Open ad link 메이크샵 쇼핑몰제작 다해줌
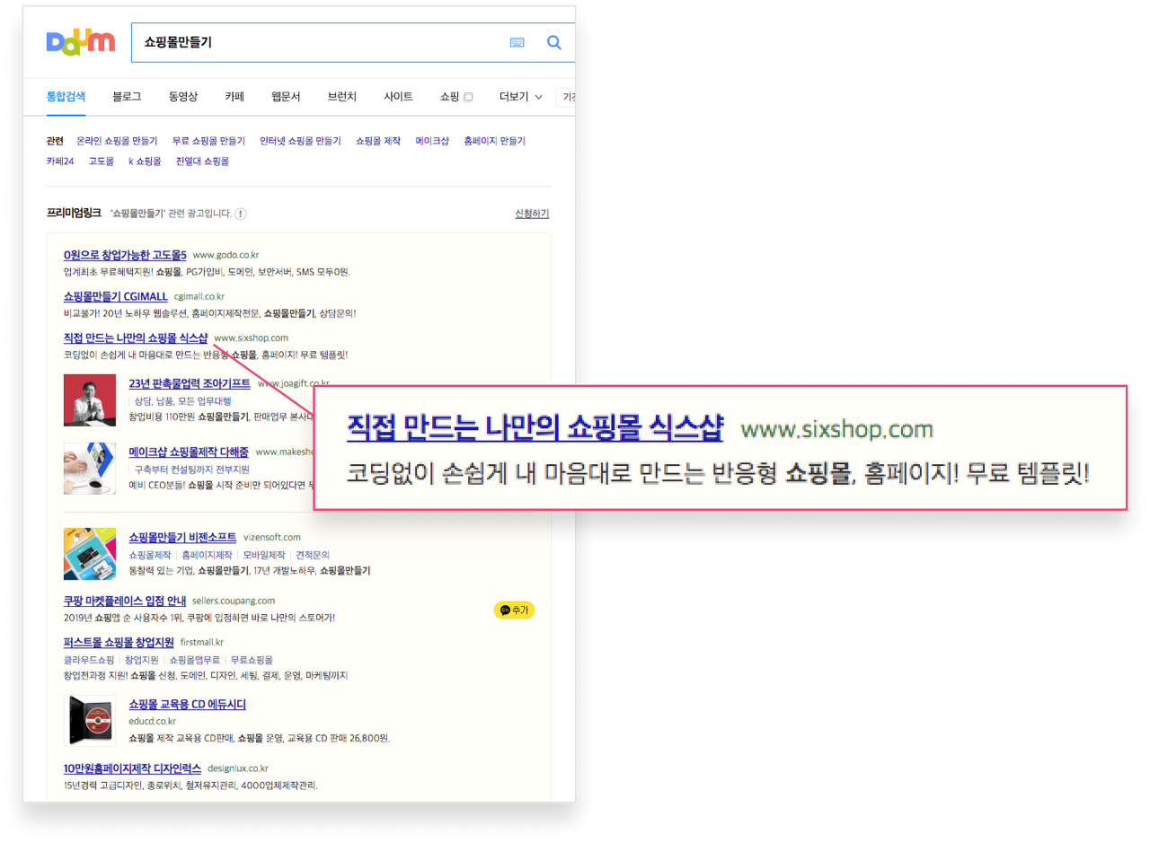Viewport: 1150px width, 842px height. coord(189,452)
